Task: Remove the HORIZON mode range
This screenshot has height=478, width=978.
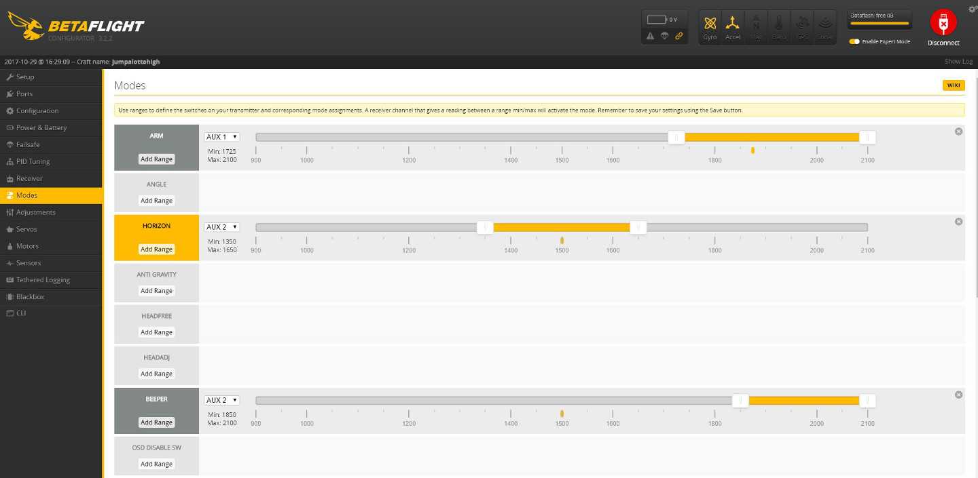Action: click(x=958, y=222)
